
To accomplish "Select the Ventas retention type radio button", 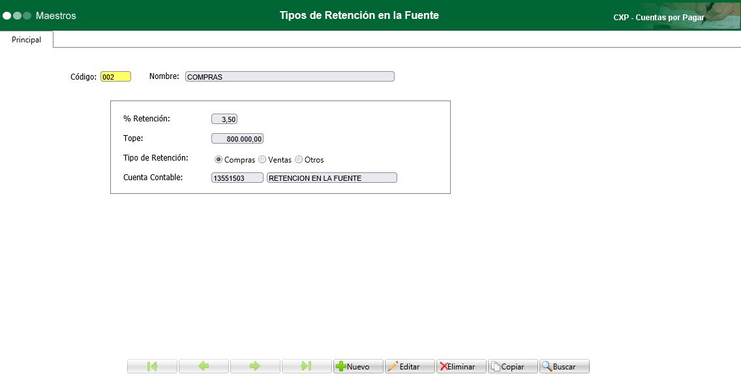I will (x=262, y=159).
